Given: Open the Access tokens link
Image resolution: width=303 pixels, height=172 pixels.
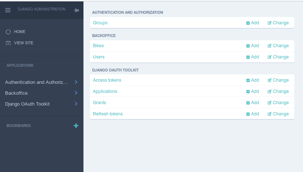Looking at the screenshot, I should tap(107, 80).
